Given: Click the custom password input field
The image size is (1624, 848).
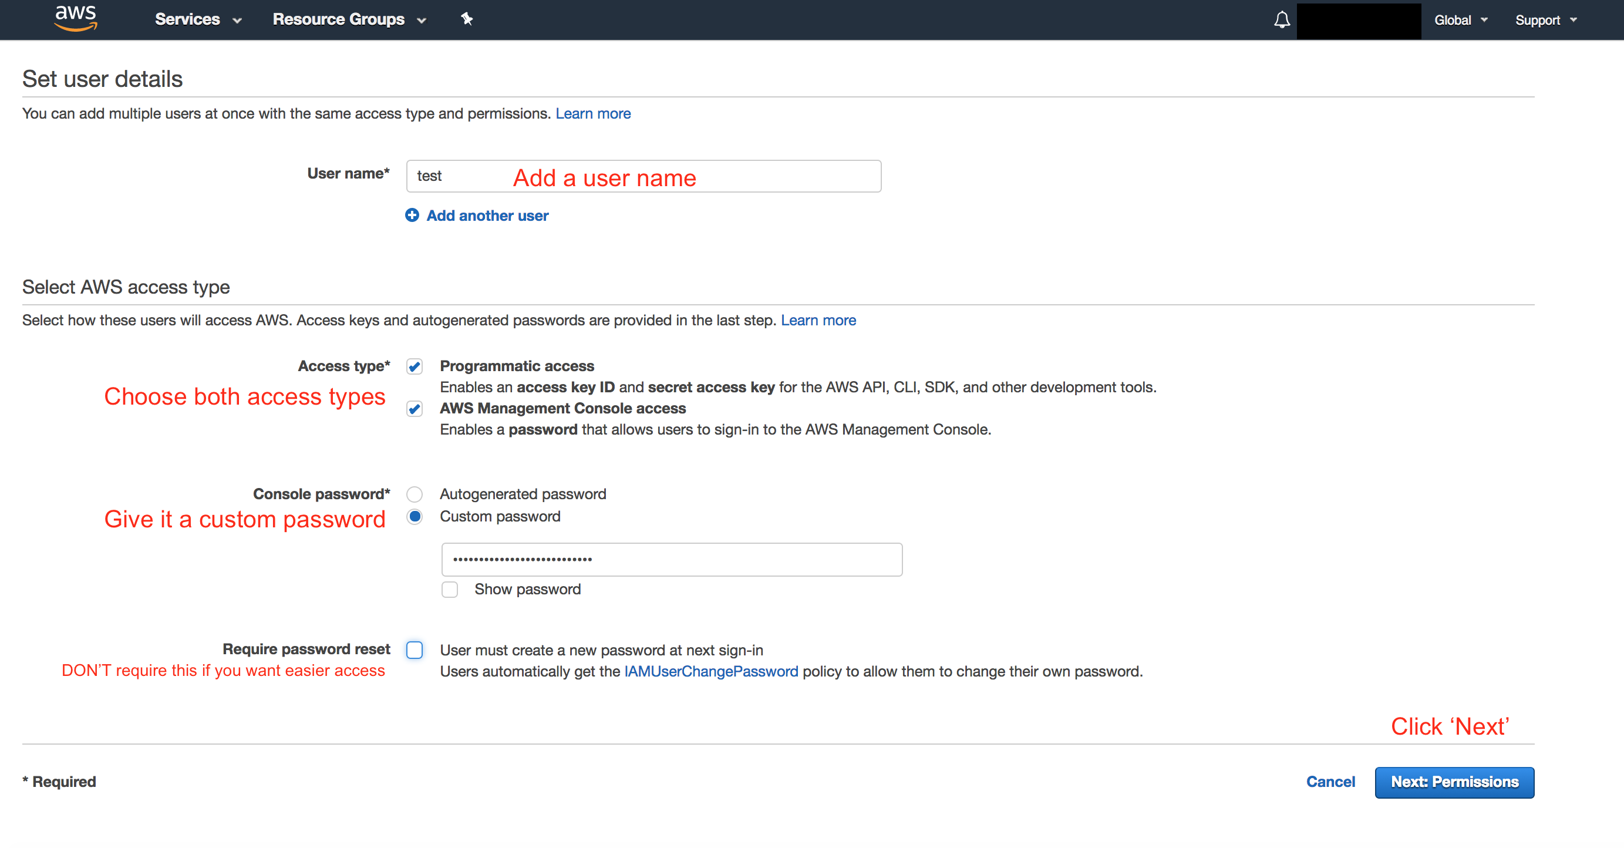Looking at the screenshot, I should coord(672,559).
